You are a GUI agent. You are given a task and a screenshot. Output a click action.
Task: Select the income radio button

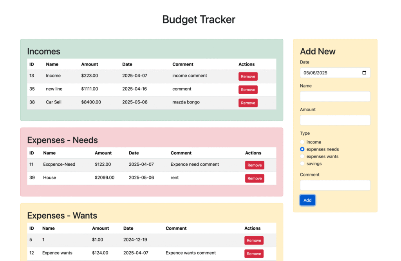coord(302,142)
